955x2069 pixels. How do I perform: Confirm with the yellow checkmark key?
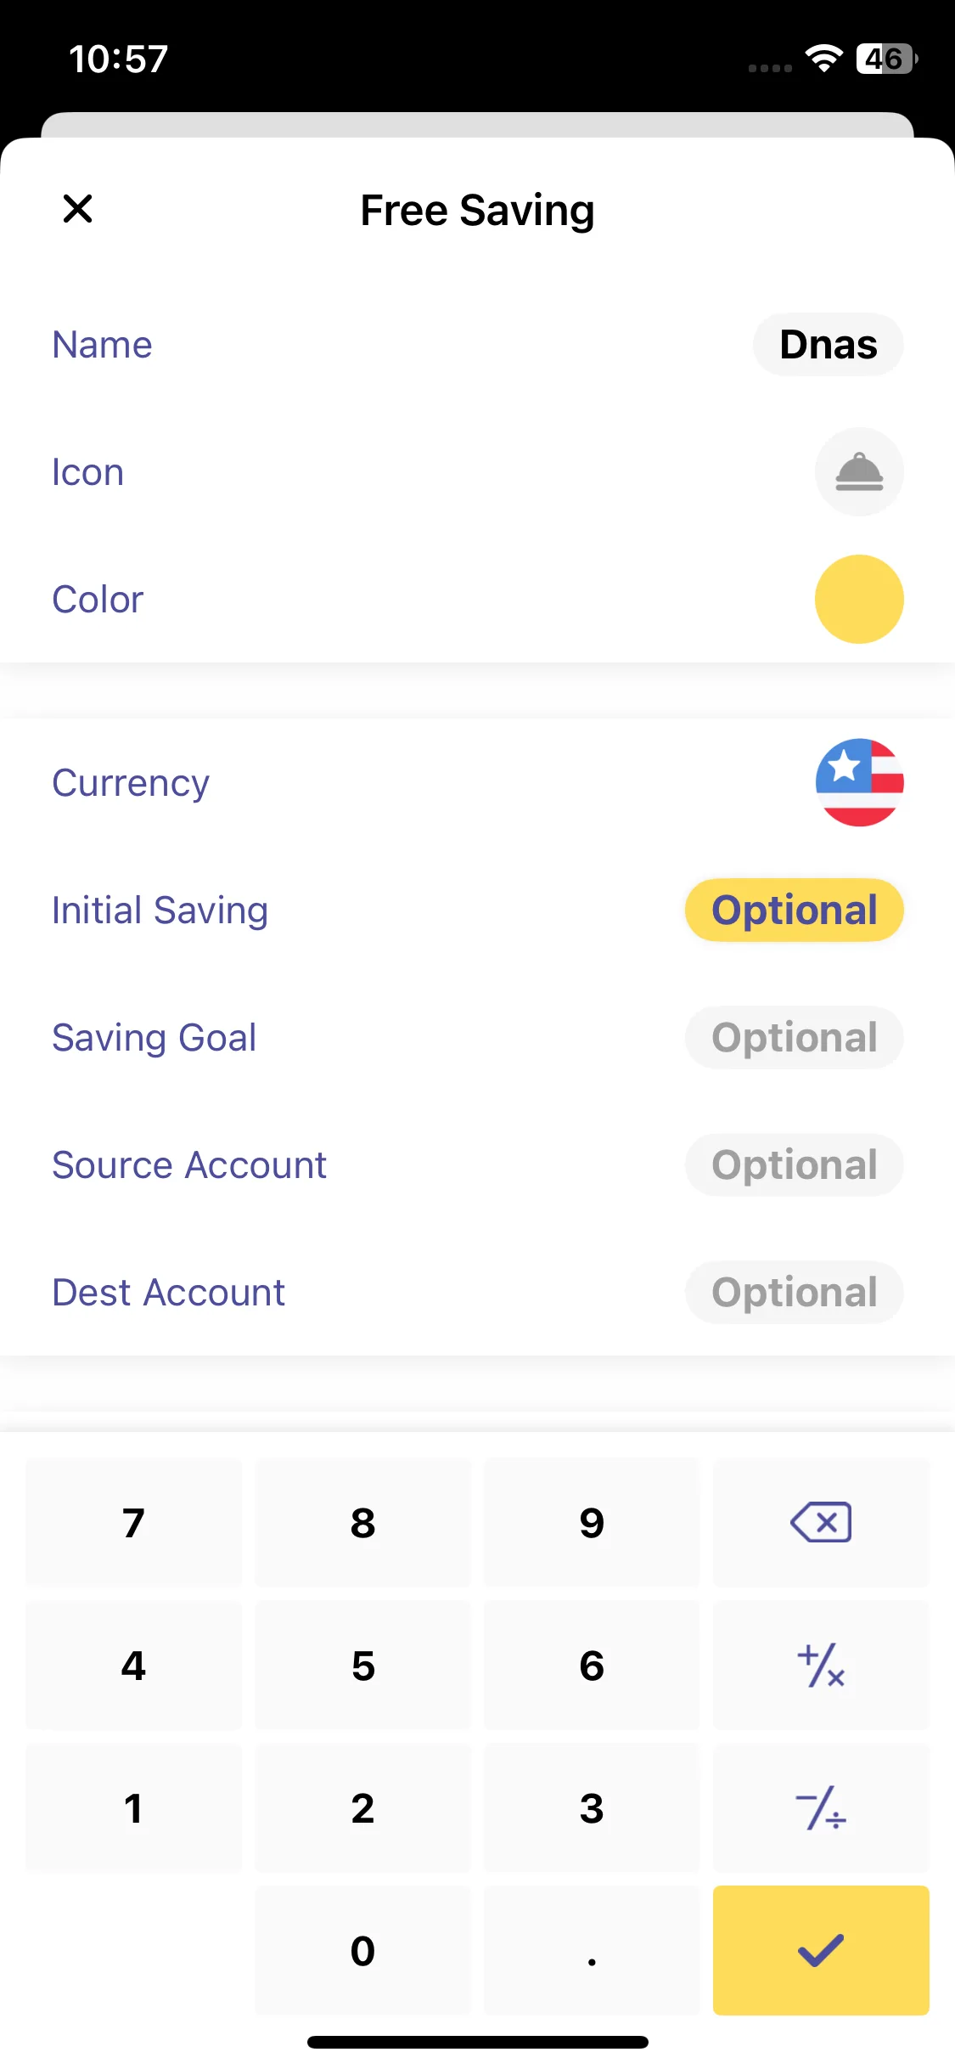click(820, 1950)
